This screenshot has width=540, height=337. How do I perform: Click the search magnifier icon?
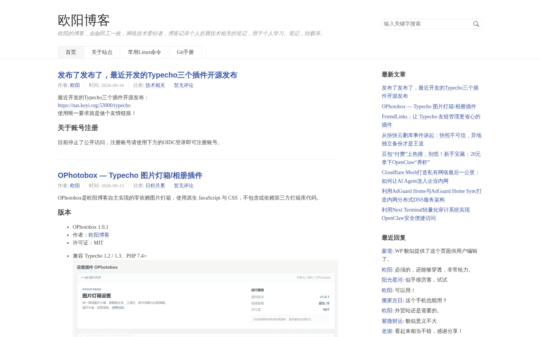476,24
